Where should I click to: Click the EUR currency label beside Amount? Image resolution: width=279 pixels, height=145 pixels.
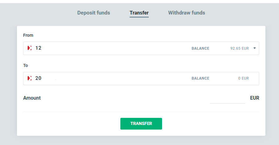(254, 98)
